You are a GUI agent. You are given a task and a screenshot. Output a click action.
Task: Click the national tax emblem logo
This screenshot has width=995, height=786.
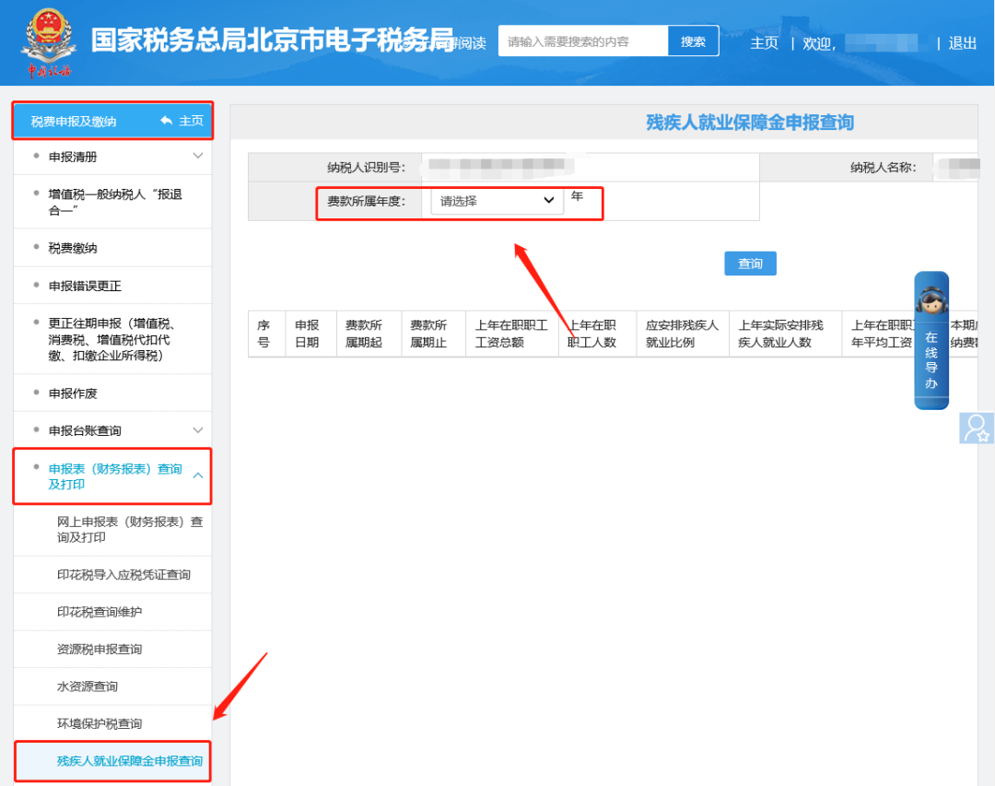pyautogui.click(x=49, y=41)
